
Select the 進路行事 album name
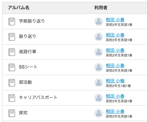[x=28, y=52]
